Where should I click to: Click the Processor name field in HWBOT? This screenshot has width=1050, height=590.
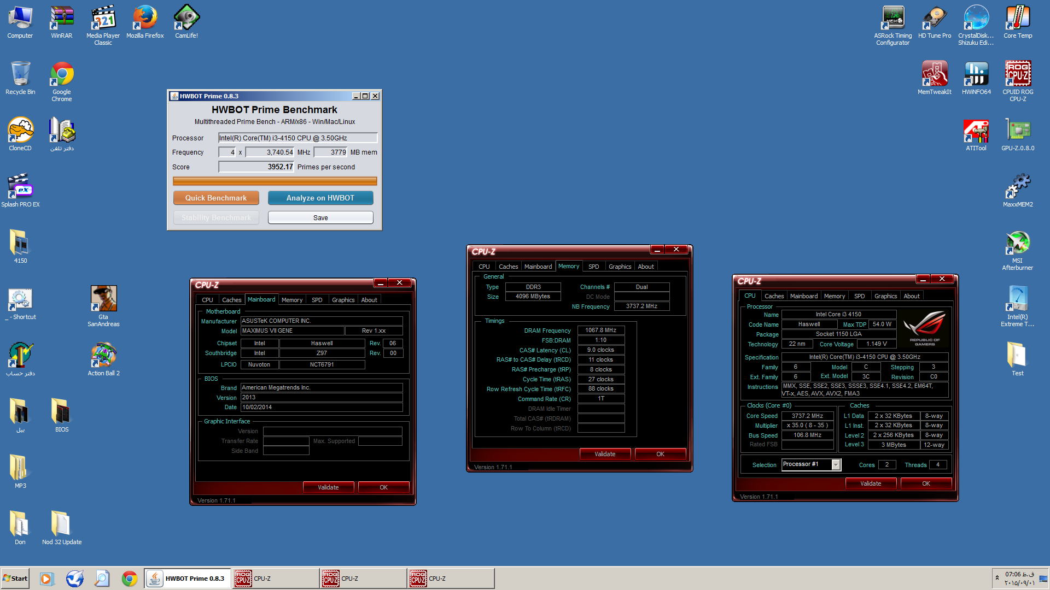click(297, 138)
